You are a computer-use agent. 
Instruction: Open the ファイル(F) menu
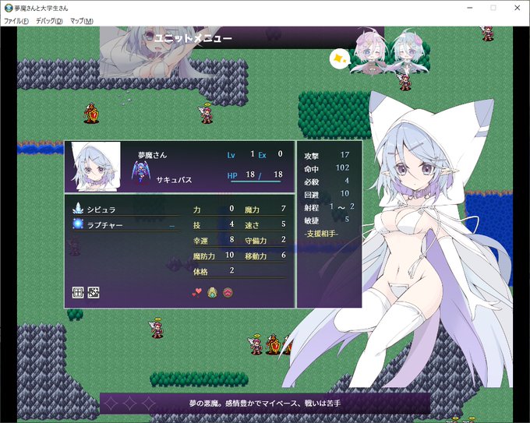click(16, 21)
